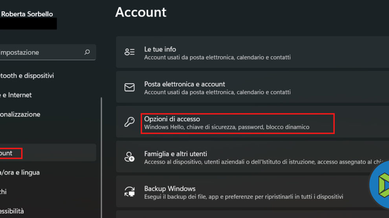389x218 pixels.
Task: Switch to Personalizzazione in the sidebar
Action: (20, 114)
